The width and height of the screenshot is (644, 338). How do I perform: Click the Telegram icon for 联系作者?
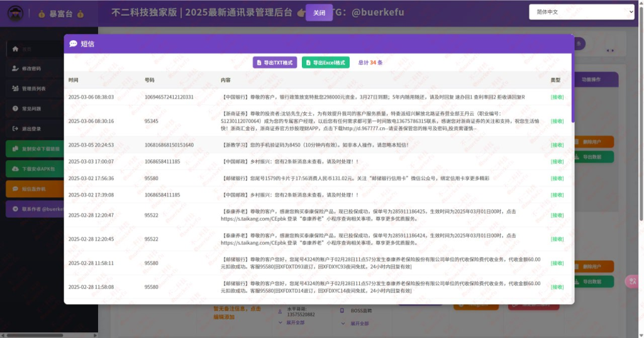(x=15, y=209)
